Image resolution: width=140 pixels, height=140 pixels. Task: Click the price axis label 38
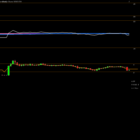(x=134, y=17)
